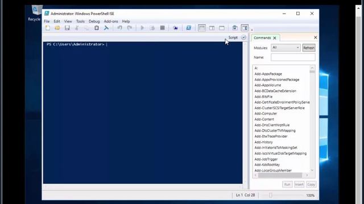
Task: Show script pane on the right layout icon
Action: (212, 28)
